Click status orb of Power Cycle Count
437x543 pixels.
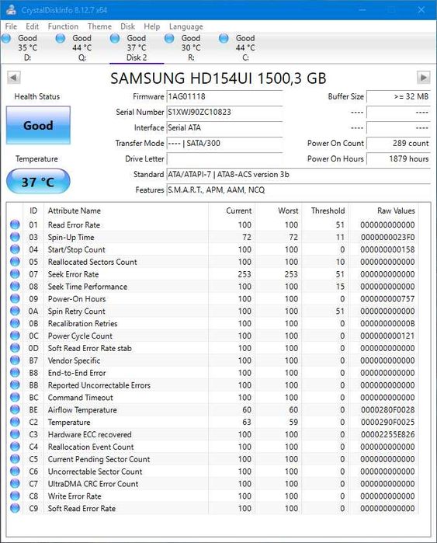15,336
